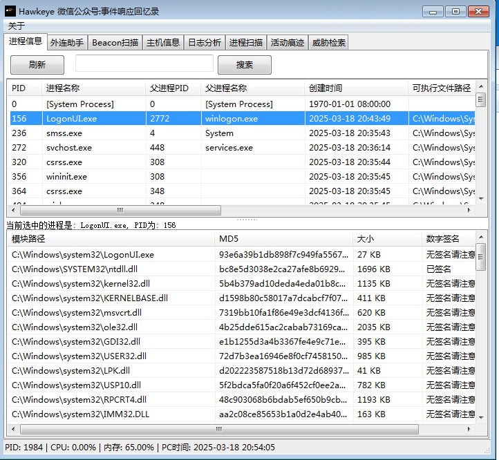The height and width of the screenshot is (460, 499).
Task: Click the process list scroll-down arrow
Action: pos(481,199)
